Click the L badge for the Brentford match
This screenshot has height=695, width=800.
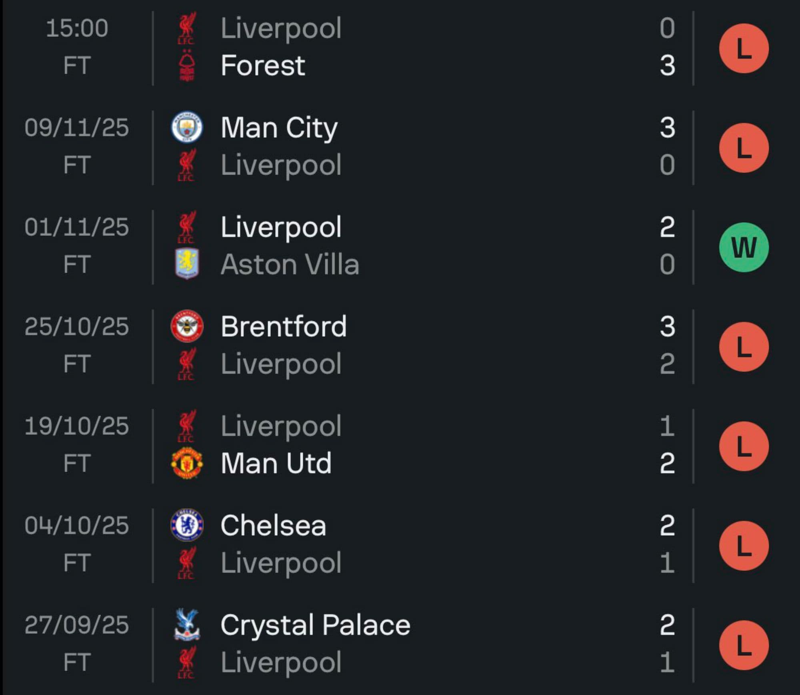click(x=744, y=347)
